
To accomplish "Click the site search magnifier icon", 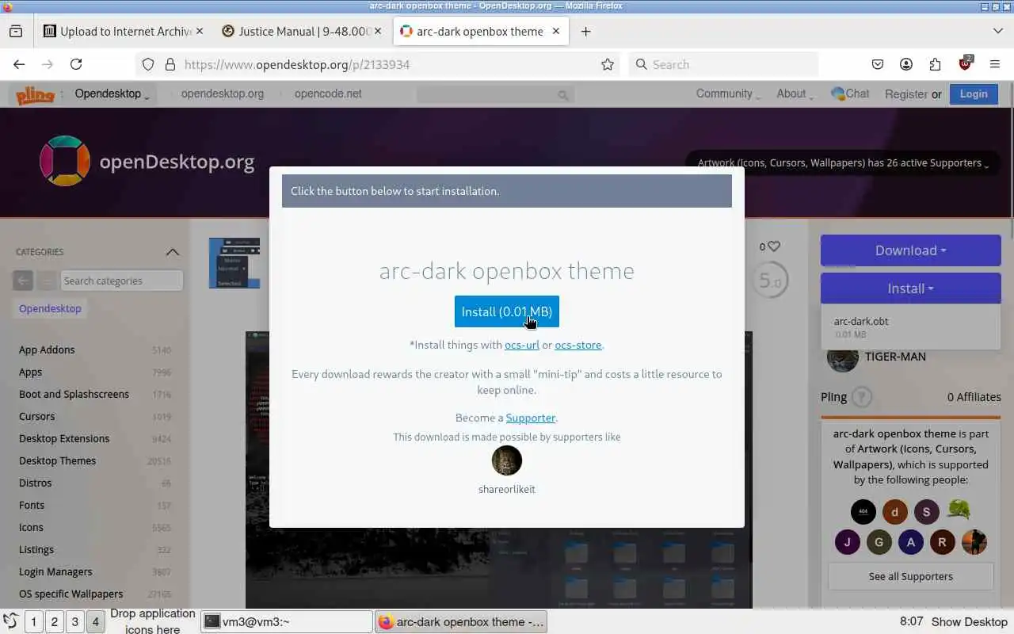I will coord(563,95).
